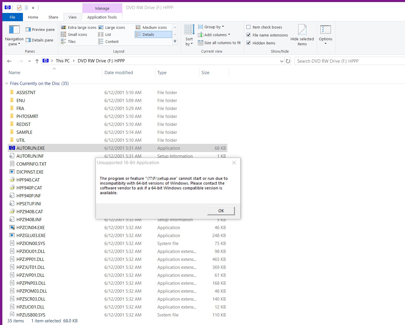Uncheck Hidden items checkbox
The image size is (405, 325).
coord(248,43)
